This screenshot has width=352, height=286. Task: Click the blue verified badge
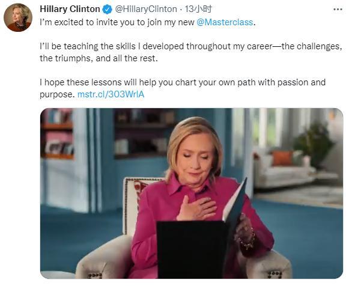coord(108,10)
